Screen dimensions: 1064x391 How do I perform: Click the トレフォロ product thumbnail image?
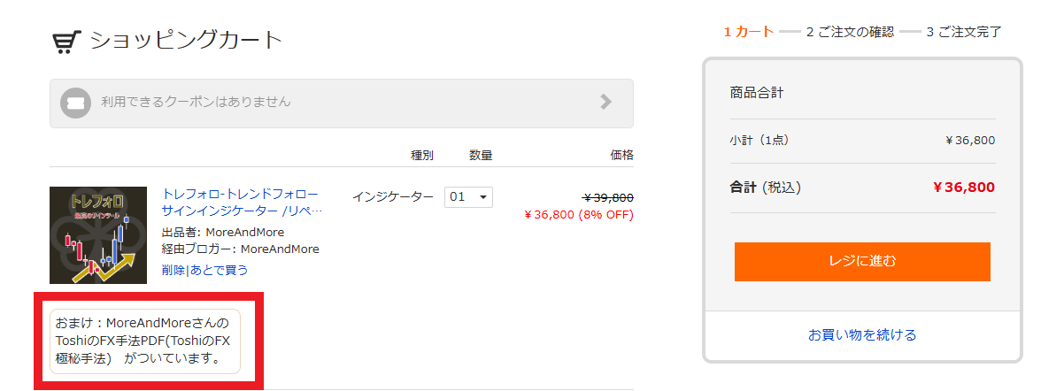click(97, 234)
